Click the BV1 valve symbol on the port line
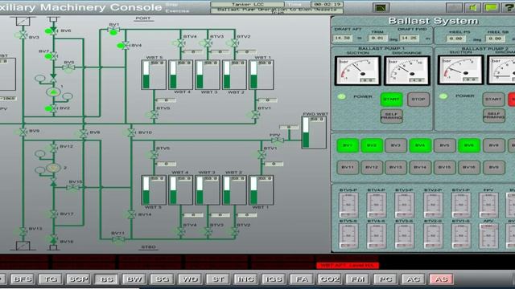The image size is (515, 289). pyautogui.click(x=113, y=30)
